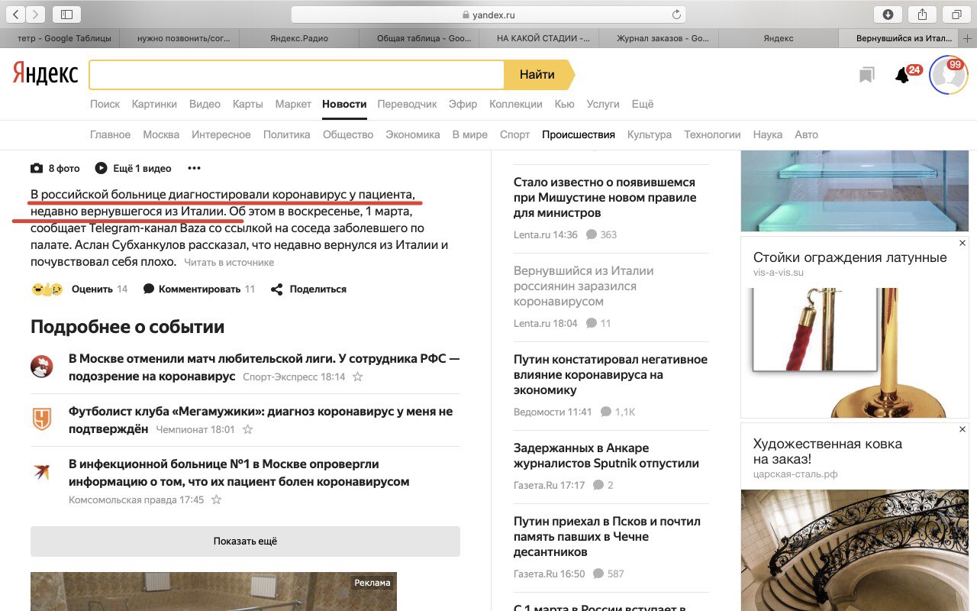Screen dimensions: 977x611
Task: Open three-dots more options near video
Action: tap(194, 168)
